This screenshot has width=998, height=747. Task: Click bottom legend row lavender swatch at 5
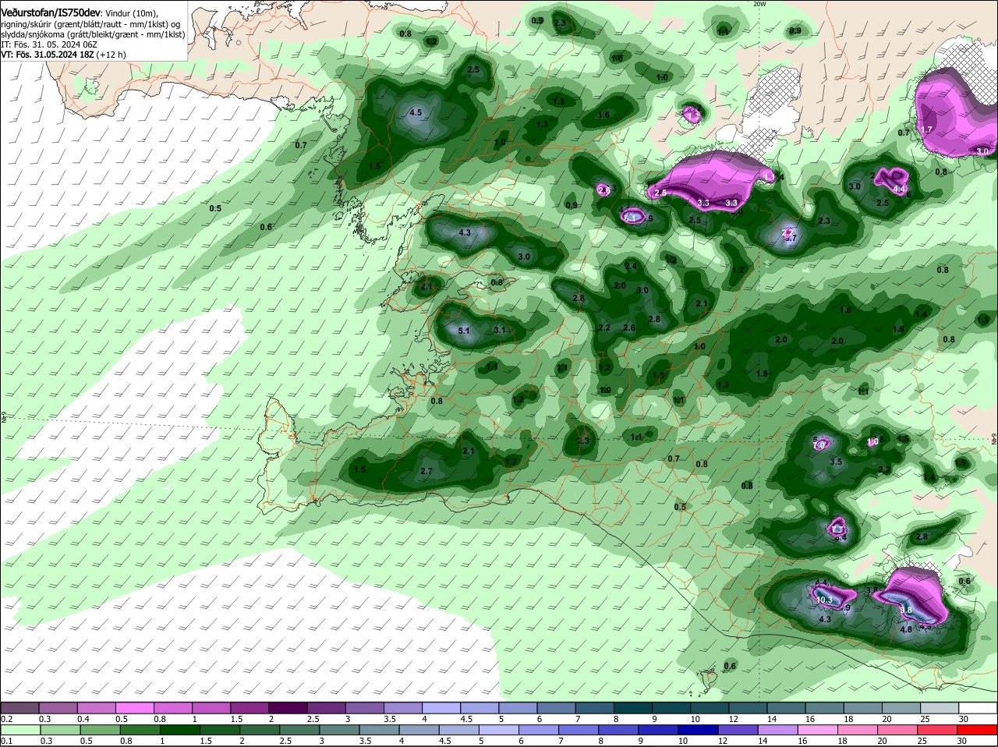pos(499,731)
